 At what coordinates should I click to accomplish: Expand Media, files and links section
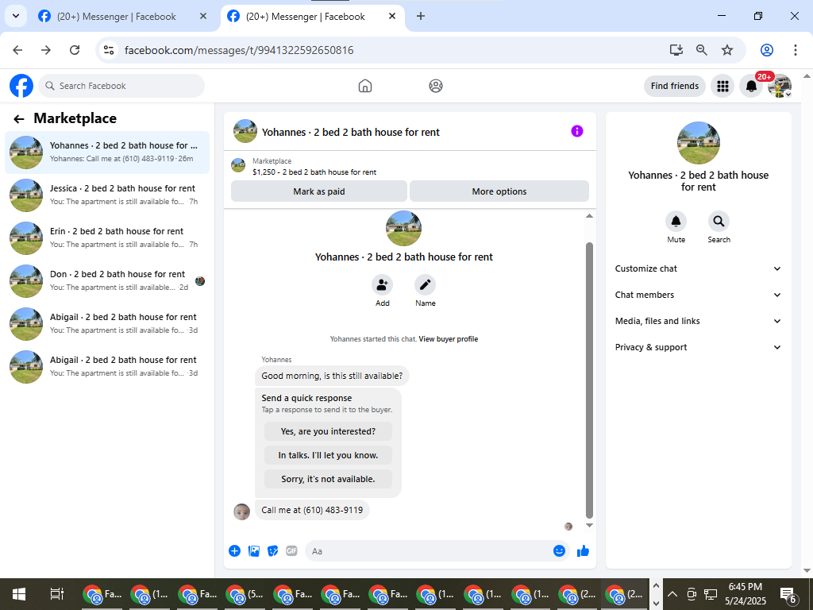tap(698, 321)
